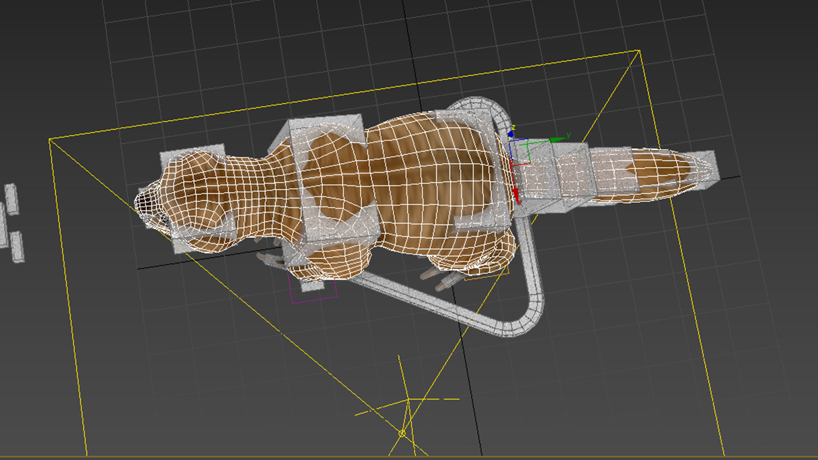This screenshot has width=818, height=460.
Task: Select the red X-axis arrow of the transform gizmo
Action: tap(516, 196)
